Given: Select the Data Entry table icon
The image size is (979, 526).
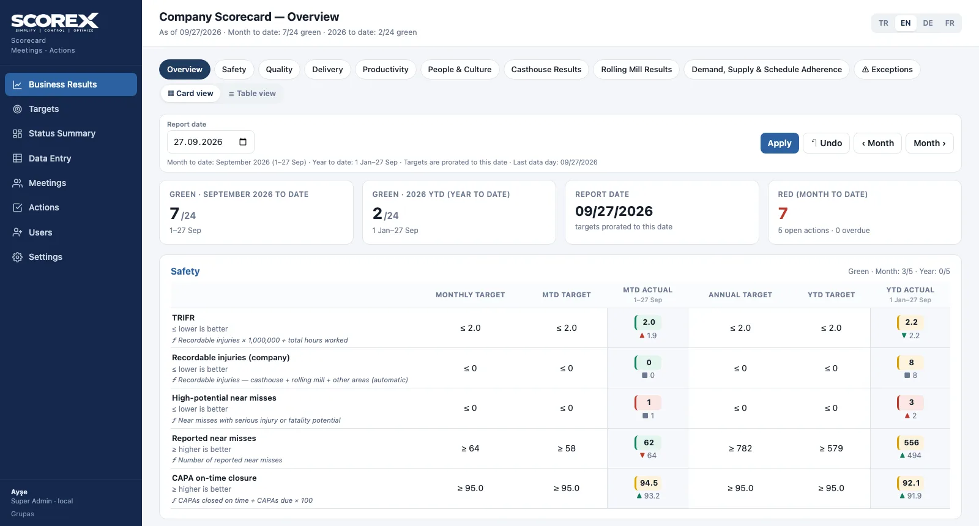Looking at the screenshot, I should (18, 158).
